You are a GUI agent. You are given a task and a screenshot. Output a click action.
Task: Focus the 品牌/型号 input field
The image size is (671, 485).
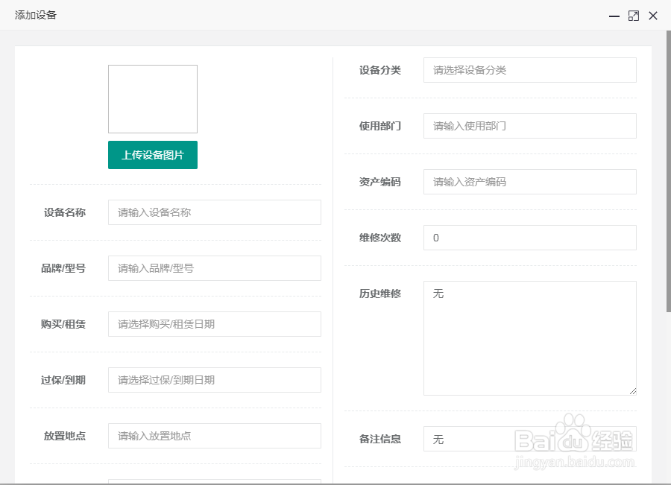tap(215, 268)
